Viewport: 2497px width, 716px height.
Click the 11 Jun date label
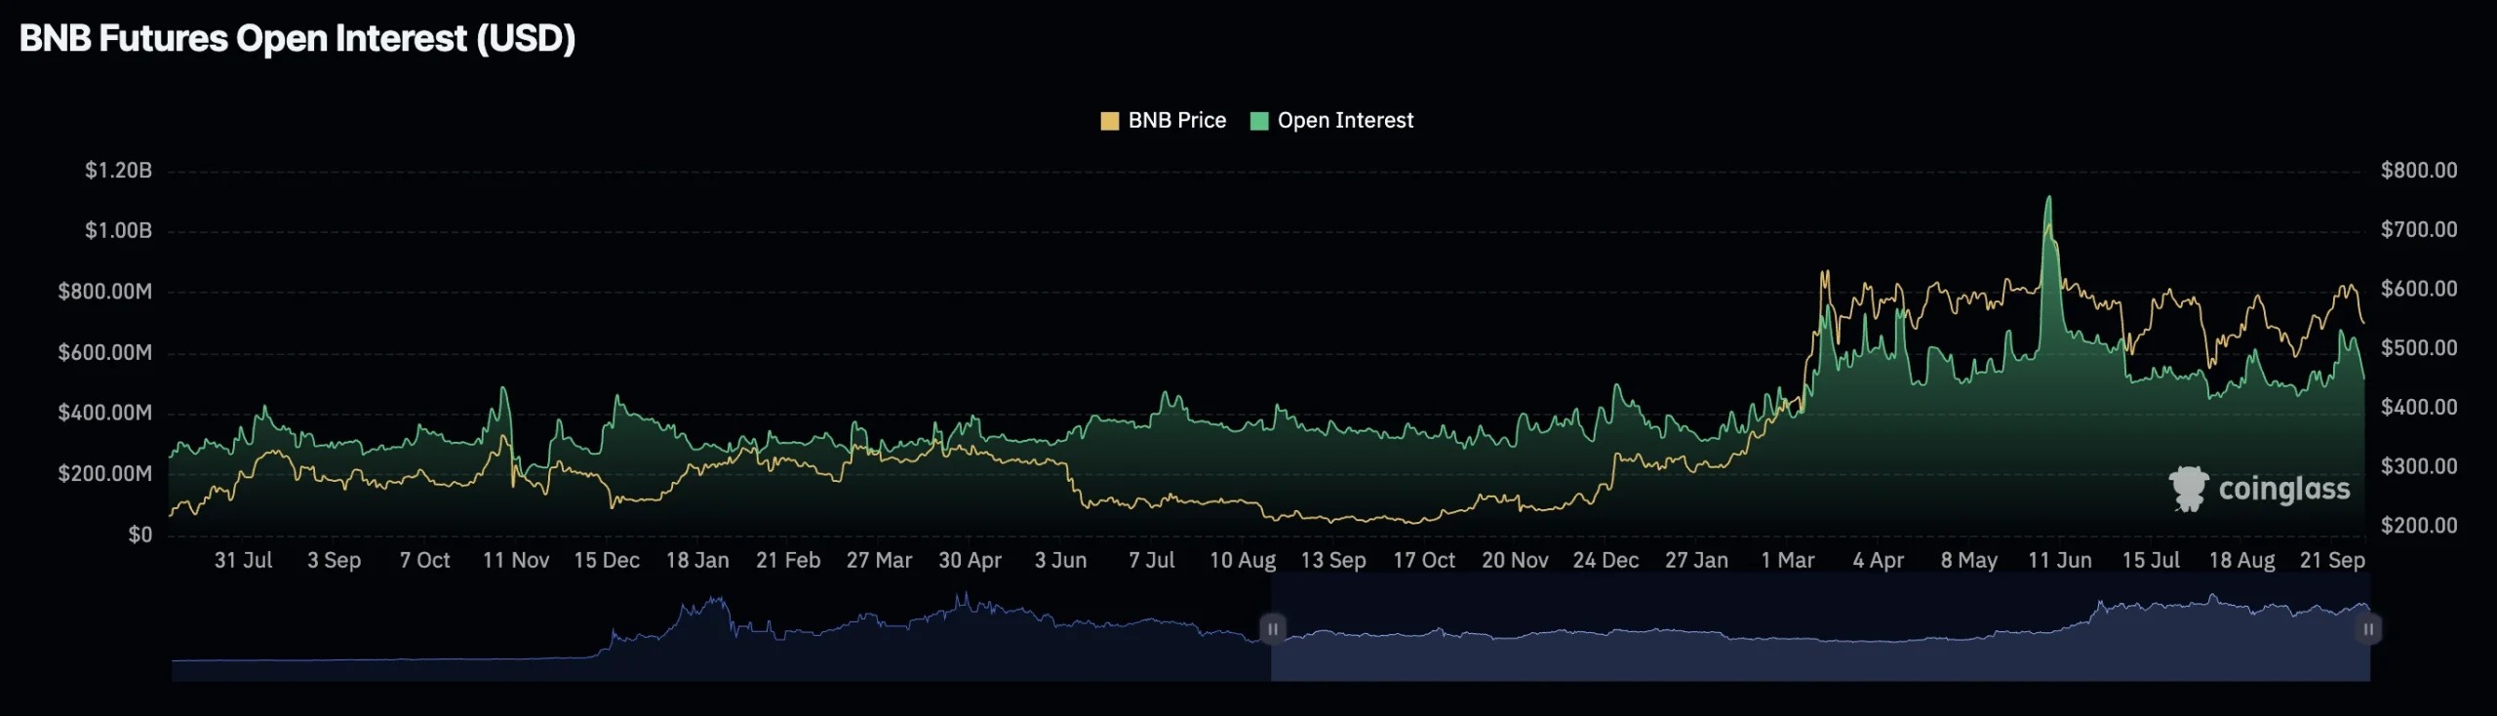click(x=2060, y=561)
